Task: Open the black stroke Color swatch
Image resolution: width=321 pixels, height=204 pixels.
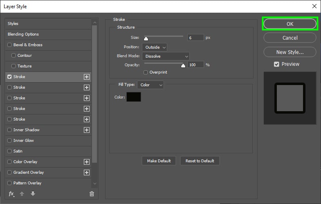Action: tap(134, 97)
